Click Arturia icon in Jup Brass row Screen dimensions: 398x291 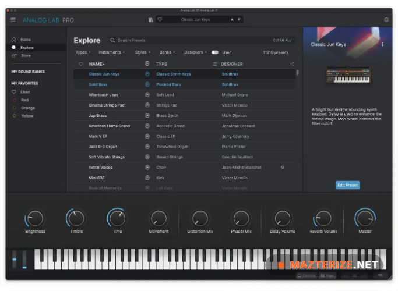click(147, 116)
